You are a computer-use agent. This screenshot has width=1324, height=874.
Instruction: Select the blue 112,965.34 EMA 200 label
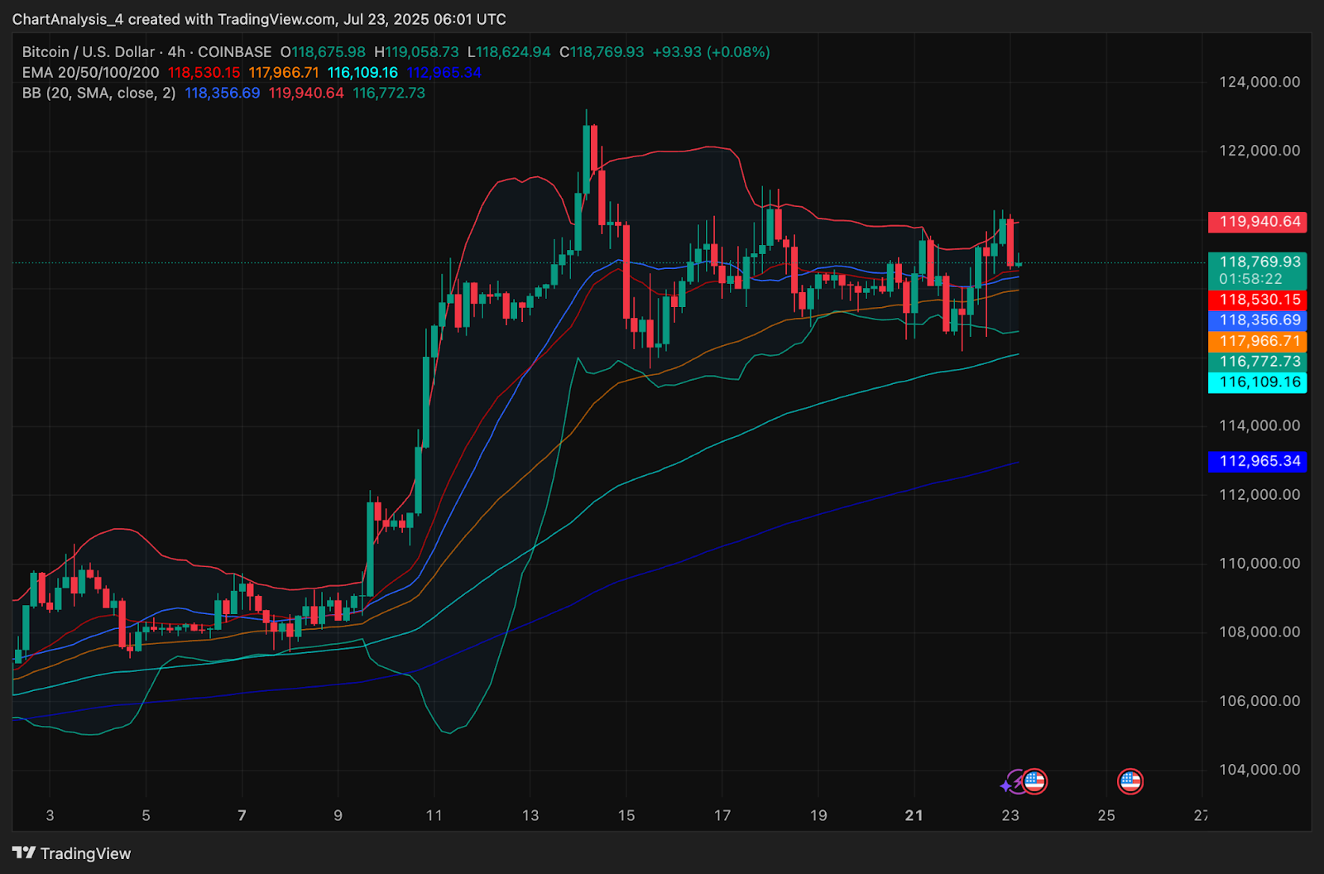click(1258, 461)
